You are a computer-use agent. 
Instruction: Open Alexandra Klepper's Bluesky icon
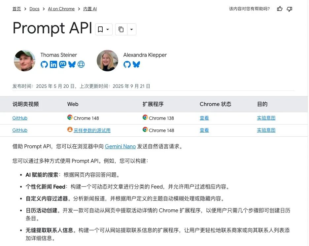(136, 64)
